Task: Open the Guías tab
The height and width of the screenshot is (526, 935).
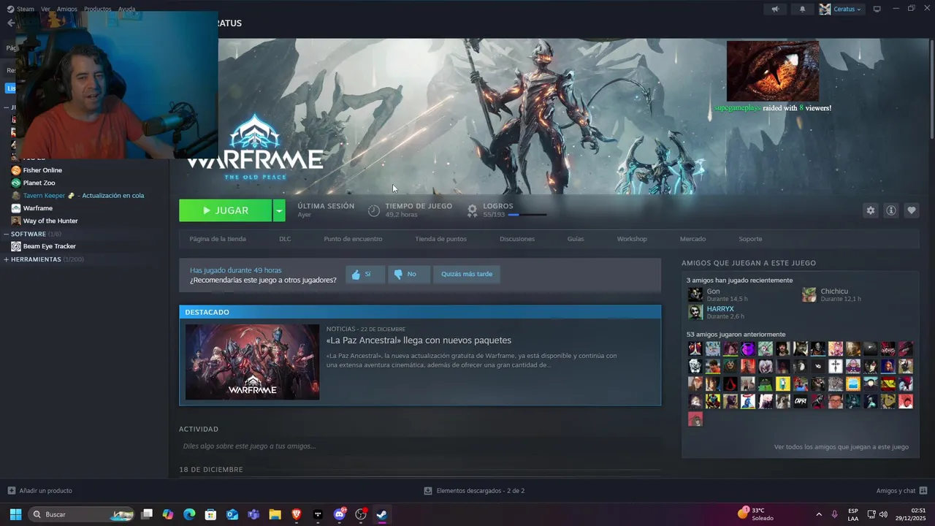Action: point(576,239)
